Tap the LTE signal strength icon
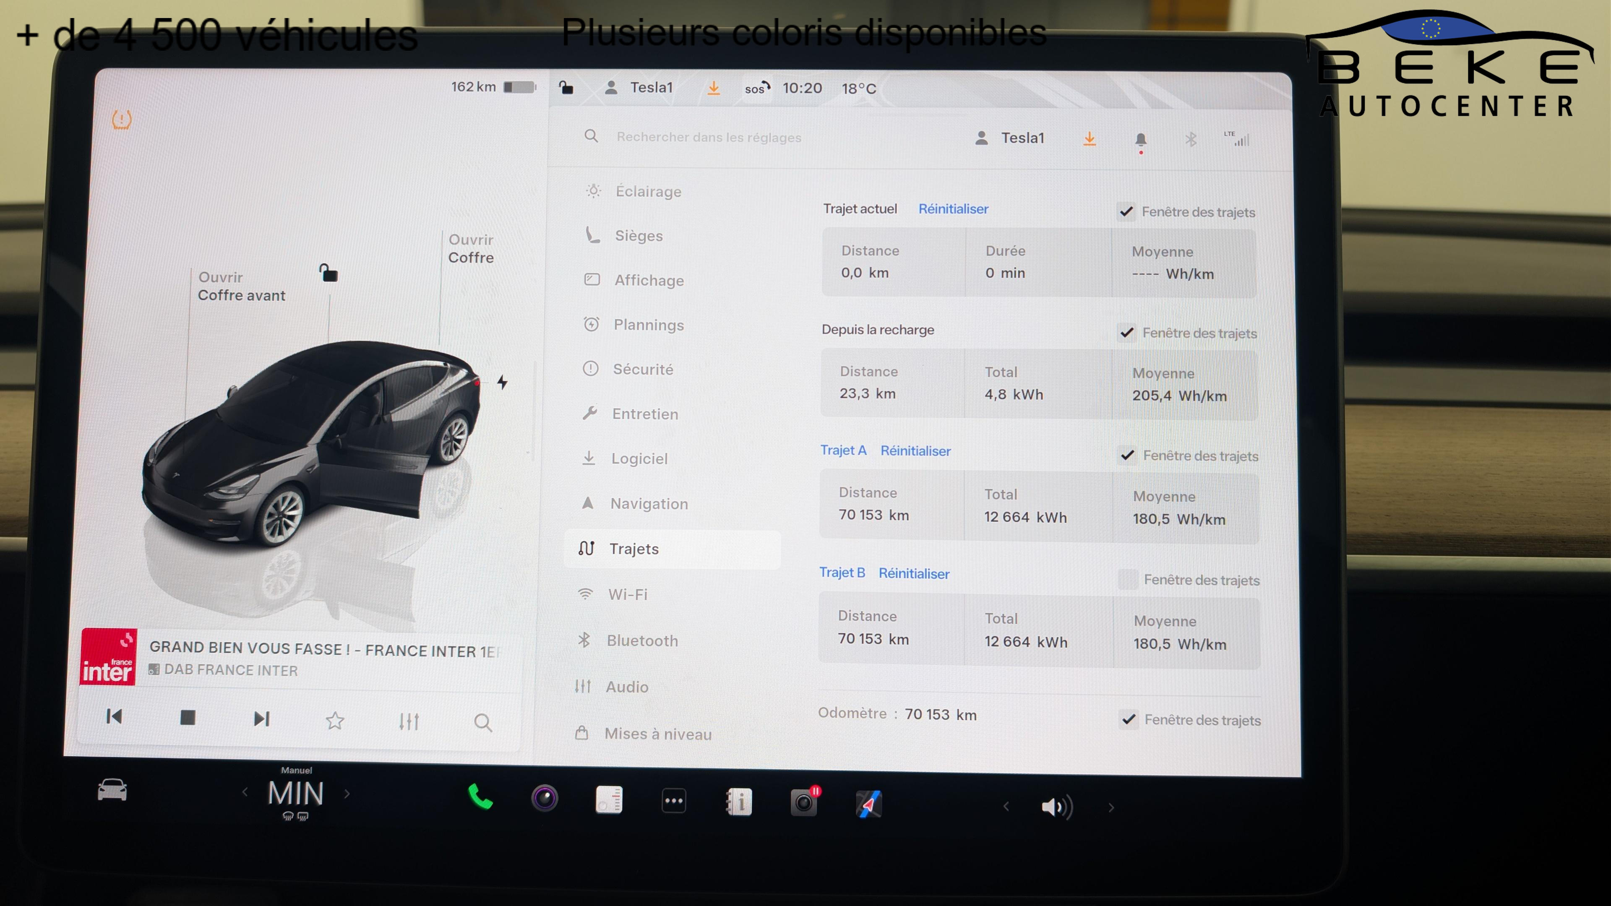Screen dimensions: 1611x906 click(x=1237, y=139)
